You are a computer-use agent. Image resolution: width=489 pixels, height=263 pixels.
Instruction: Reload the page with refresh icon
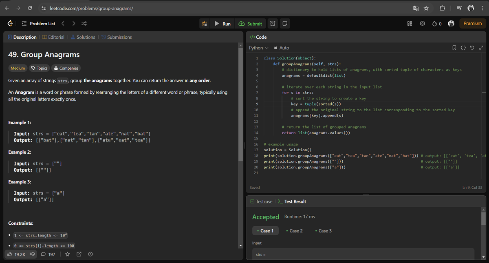coord(30,8)
